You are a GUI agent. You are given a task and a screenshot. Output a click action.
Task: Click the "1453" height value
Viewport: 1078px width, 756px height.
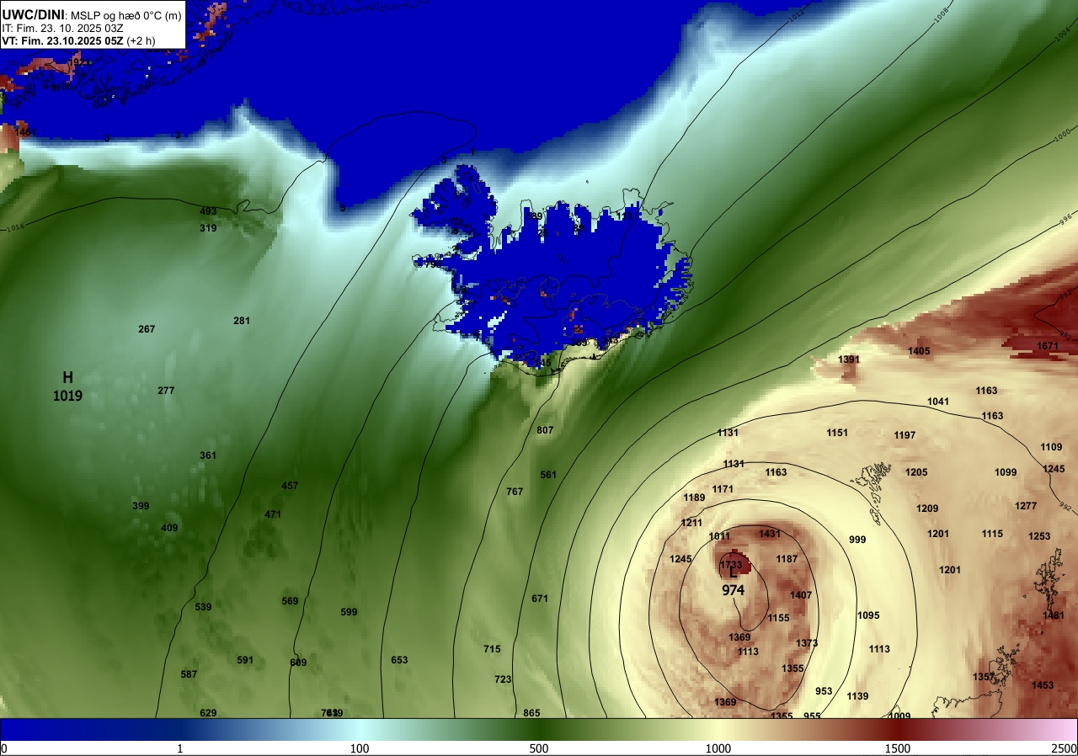[1043, 685]
